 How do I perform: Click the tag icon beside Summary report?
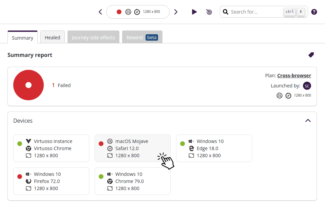click(x=311, y=55)
